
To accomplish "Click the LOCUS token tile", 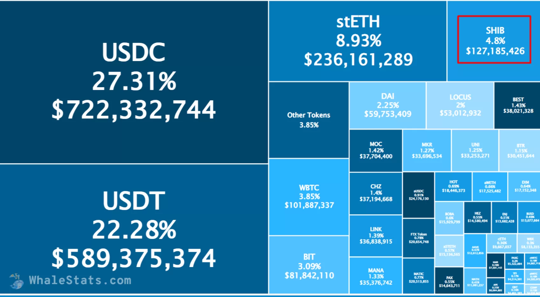I will 460,105.
